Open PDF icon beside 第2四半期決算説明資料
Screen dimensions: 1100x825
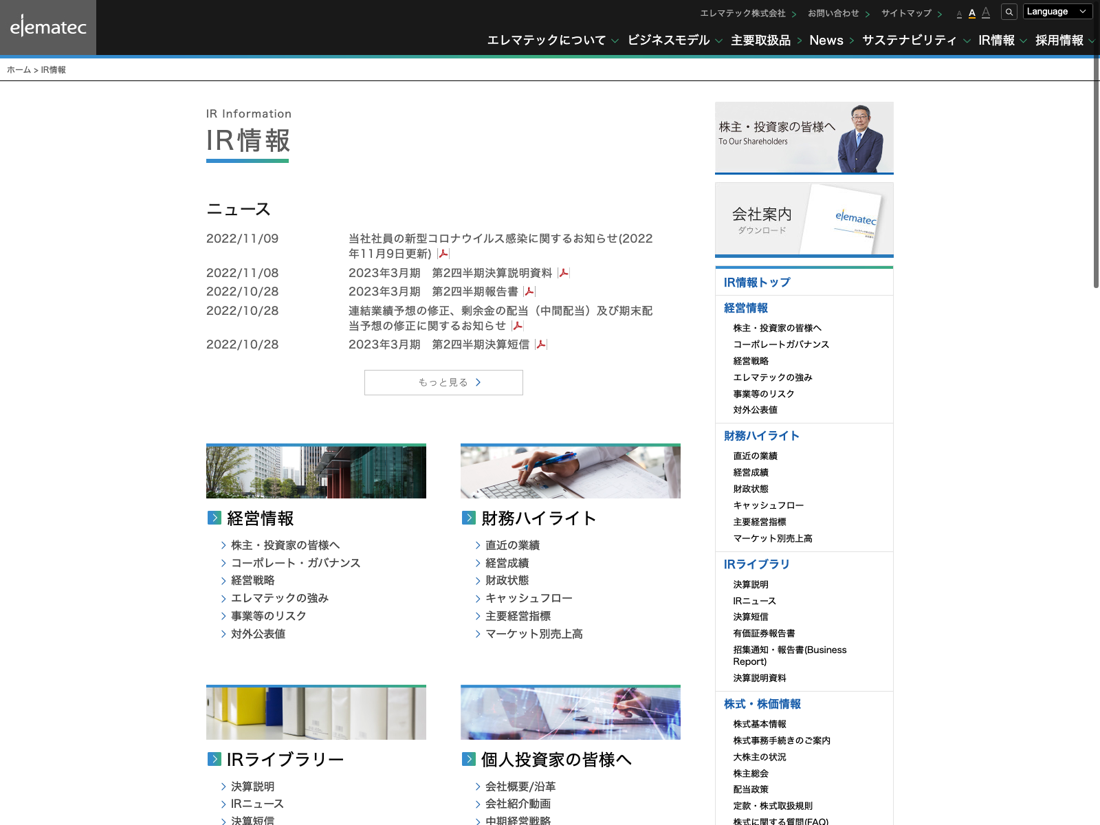point(564,273)
